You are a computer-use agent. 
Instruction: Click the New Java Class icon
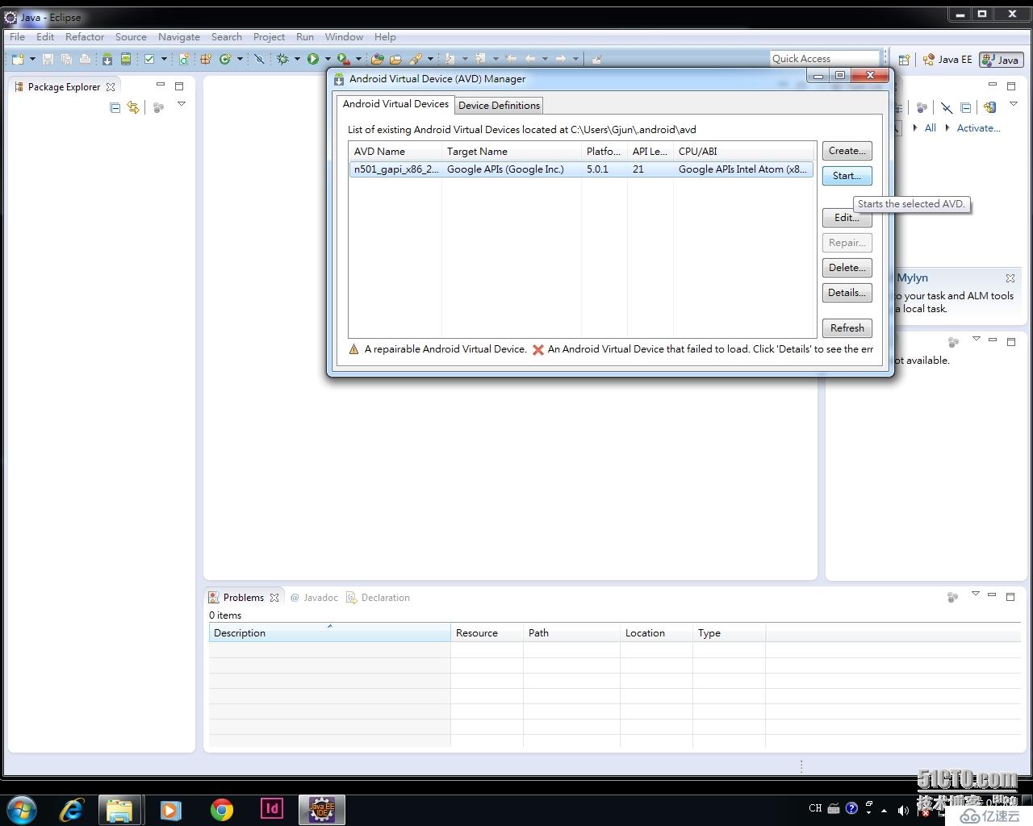pyautogui.click(x=225, y=59)
